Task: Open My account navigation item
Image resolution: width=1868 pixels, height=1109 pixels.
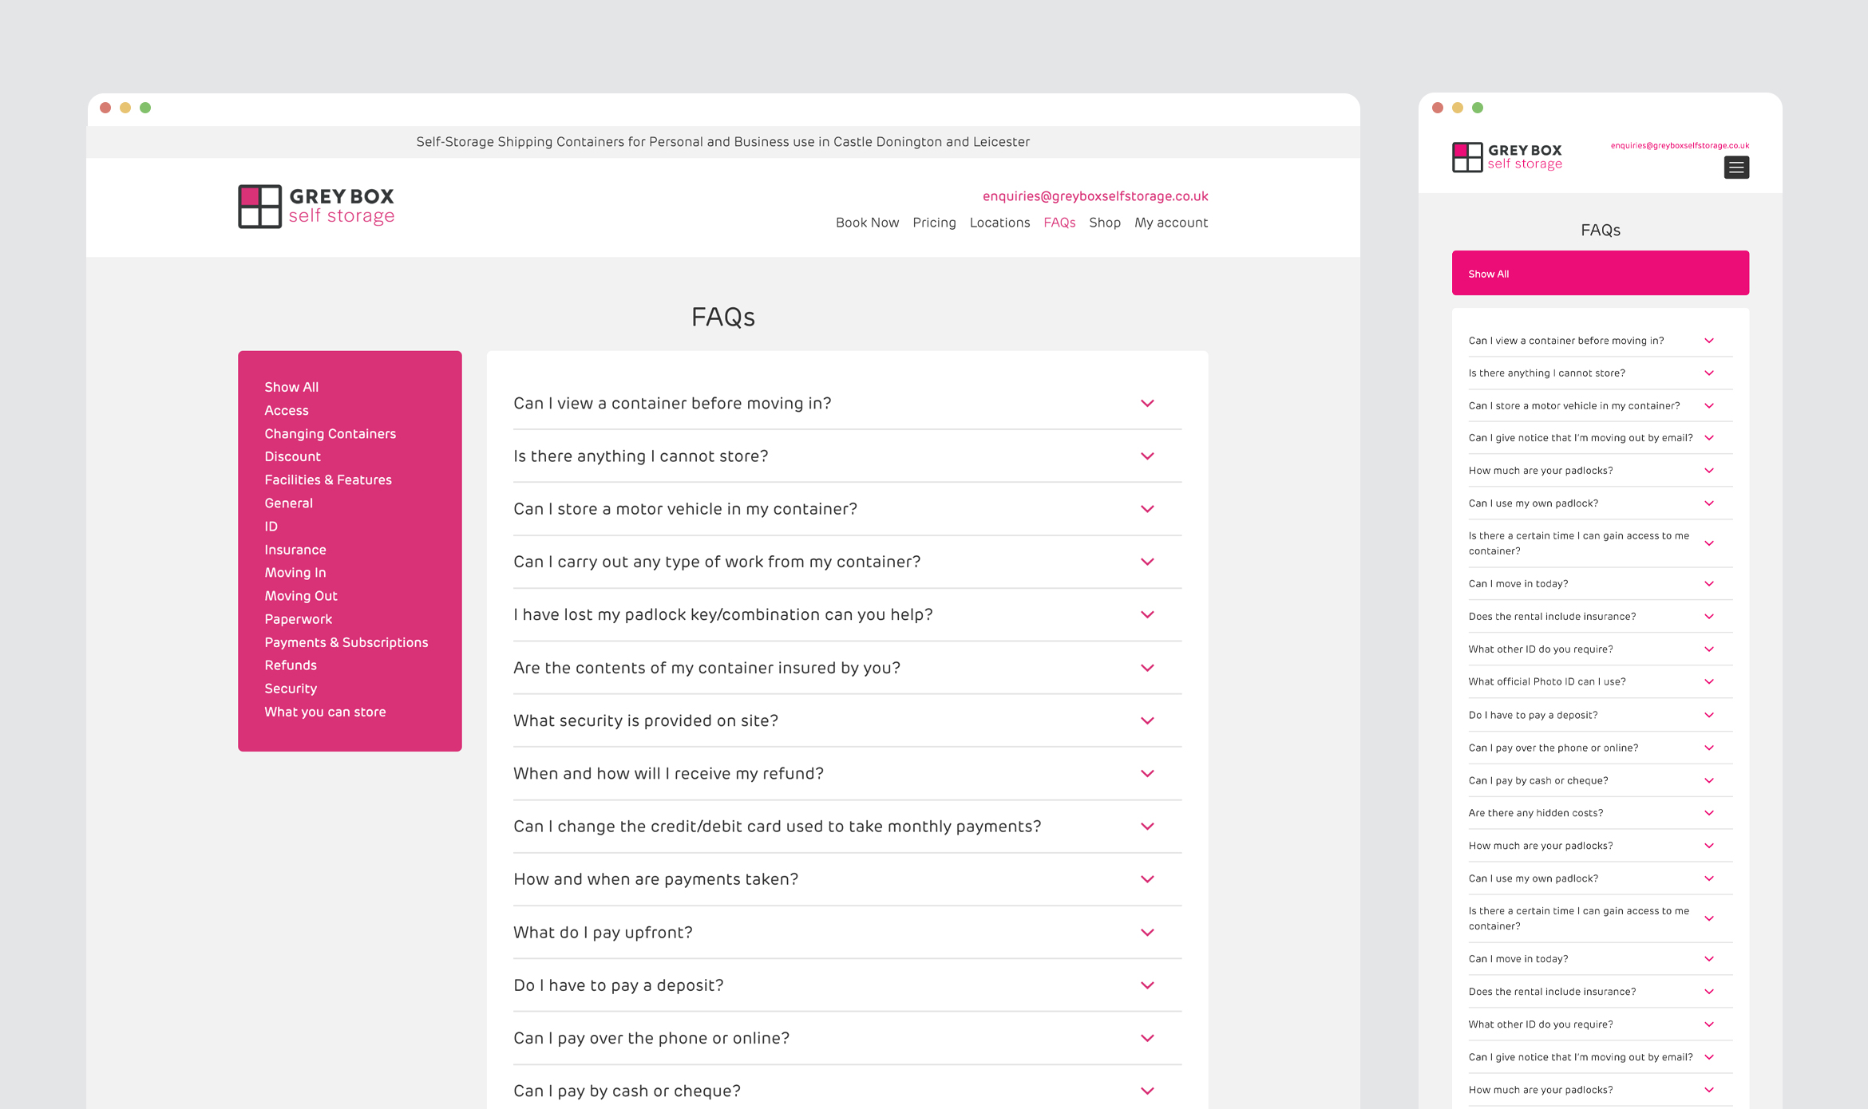Action: click(1171, 223)
